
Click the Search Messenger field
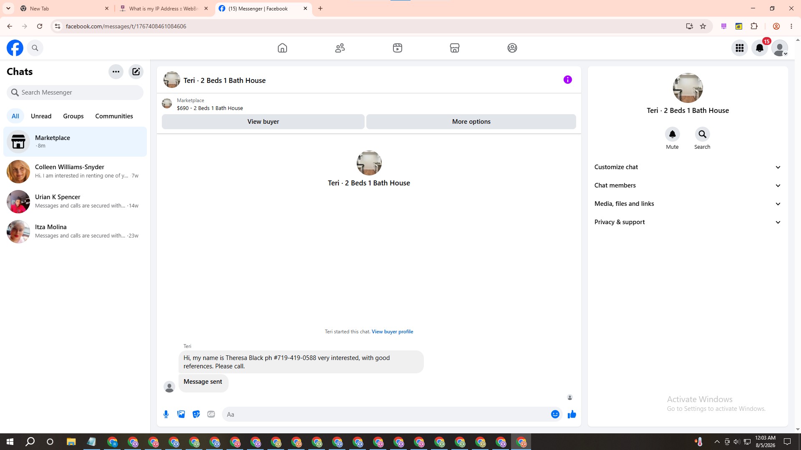(x=75, y=92)
